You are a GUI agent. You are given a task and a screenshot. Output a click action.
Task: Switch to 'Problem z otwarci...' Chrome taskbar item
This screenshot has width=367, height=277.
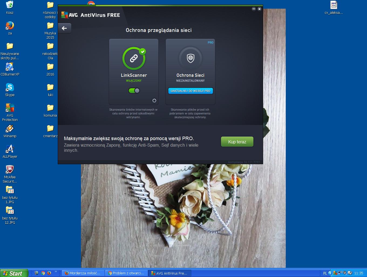pos(127,273)
